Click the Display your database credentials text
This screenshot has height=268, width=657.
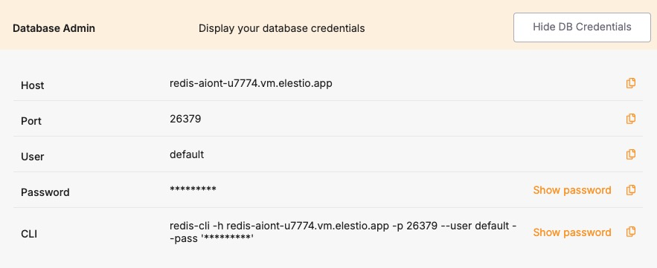281,28
